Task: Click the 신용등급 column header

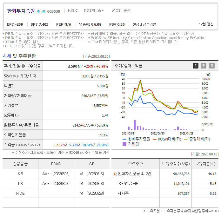Action: (x=20, y=164)
